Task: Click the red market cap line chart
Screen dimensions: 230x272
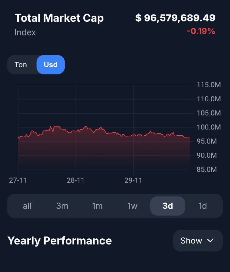Action: [x=102, y=131]
